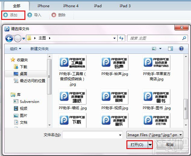Switch to the iPhone 4 tab
191x156 pixels.
(x=71, y=6)
